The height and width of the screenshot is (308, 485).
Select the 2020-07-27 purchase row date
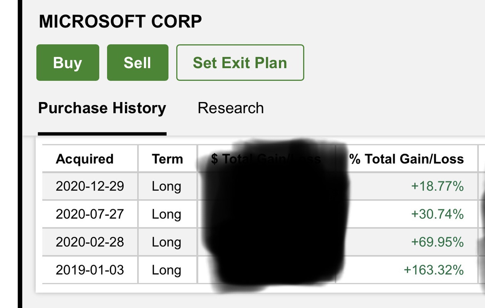[90, 214]
